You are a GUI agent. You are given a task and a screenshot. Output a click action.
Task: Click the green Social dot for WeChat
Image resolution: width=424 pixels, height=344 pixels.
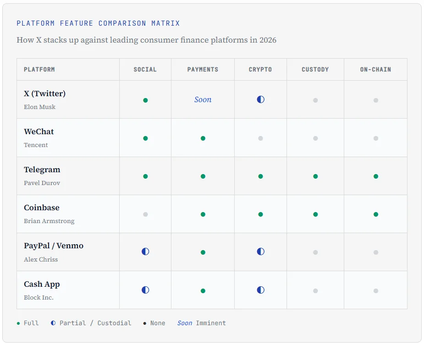tap(145, 138)
